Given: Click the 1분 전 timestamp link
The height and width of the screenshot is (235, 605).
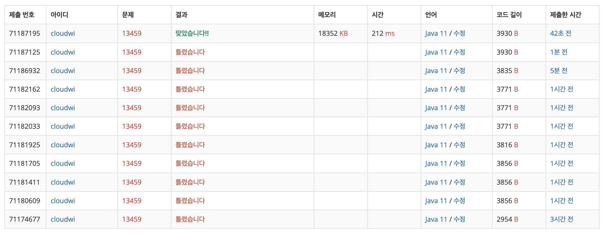Looking at the screenshot, I should 559,52.
